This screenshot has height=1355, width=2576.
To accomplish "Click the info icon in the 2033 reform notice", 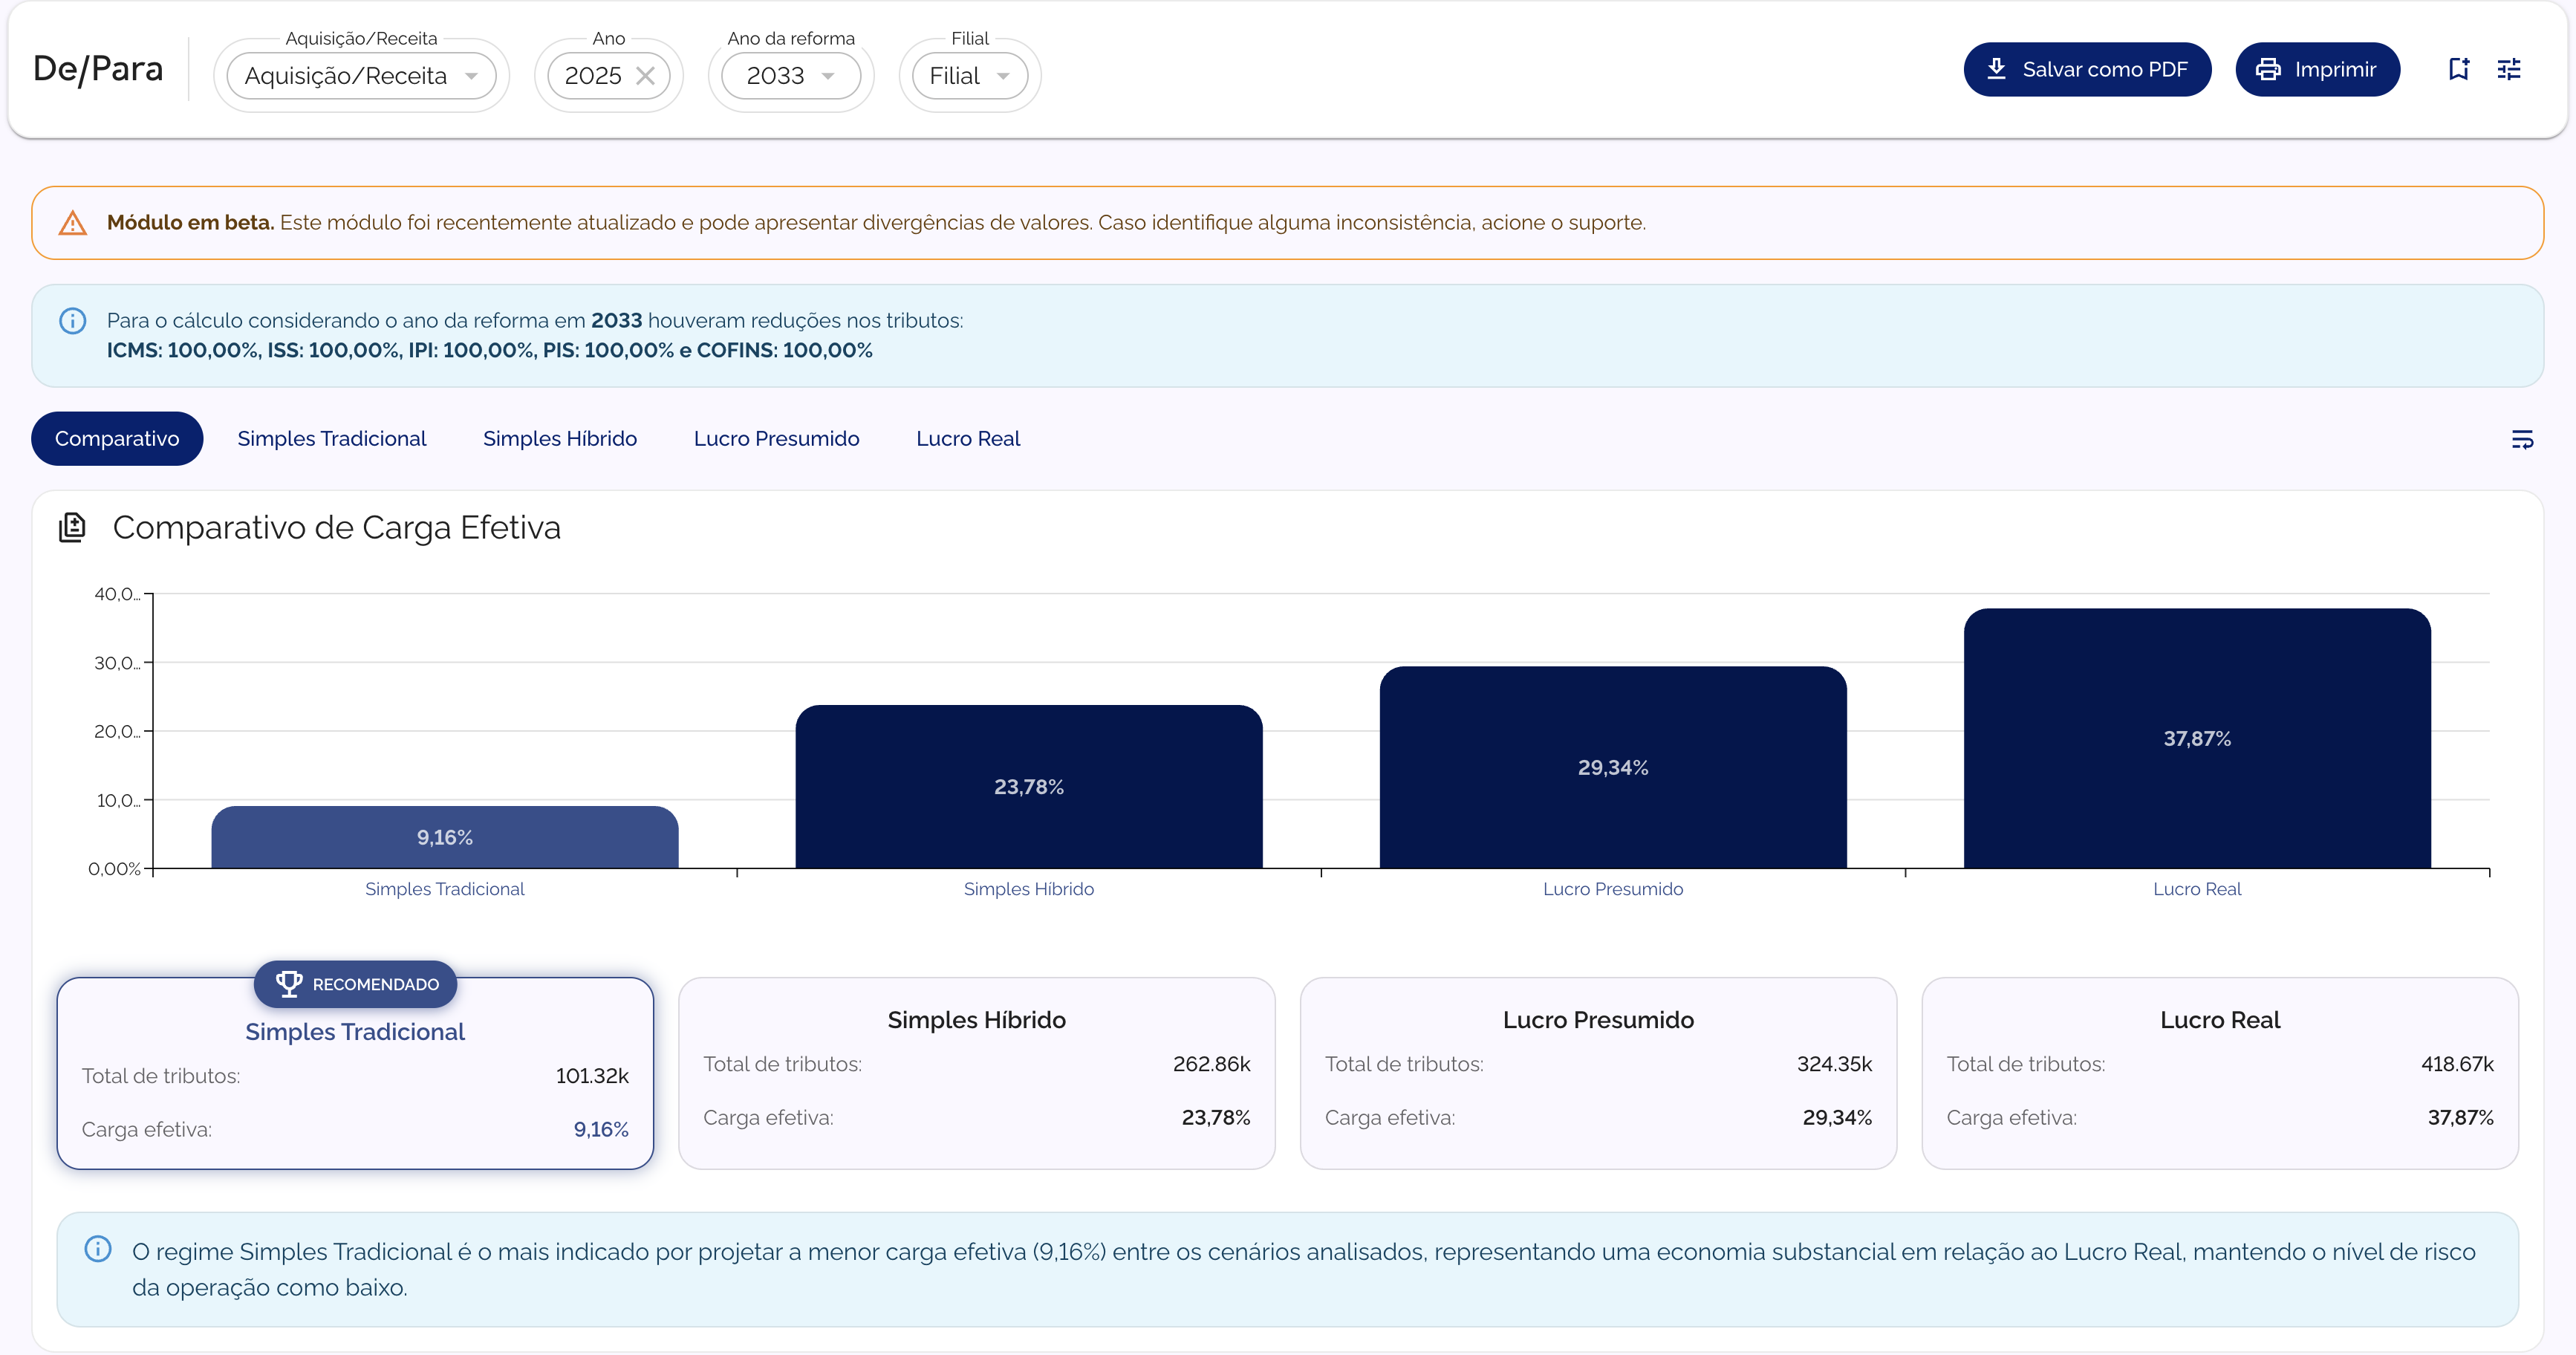I will pos(73,321).
